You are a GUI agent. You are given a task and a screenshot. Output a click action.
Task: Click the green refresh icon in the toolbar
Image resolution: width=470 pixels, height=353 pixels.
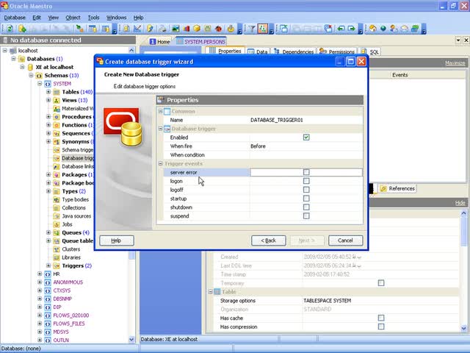click(x=10, y=29)
